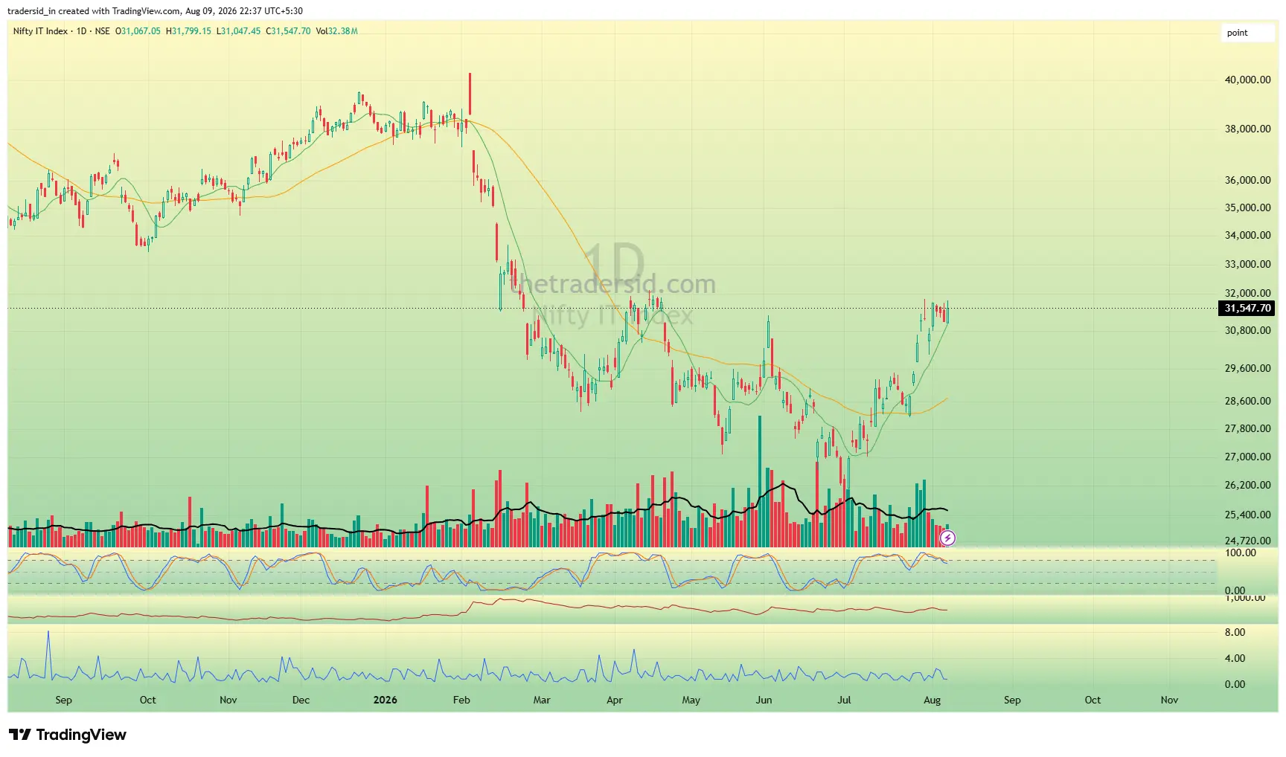Screen dimensions: 1286x757
Task: Select the Nifty IT Index symbol title
Action: tap(40, 31)
